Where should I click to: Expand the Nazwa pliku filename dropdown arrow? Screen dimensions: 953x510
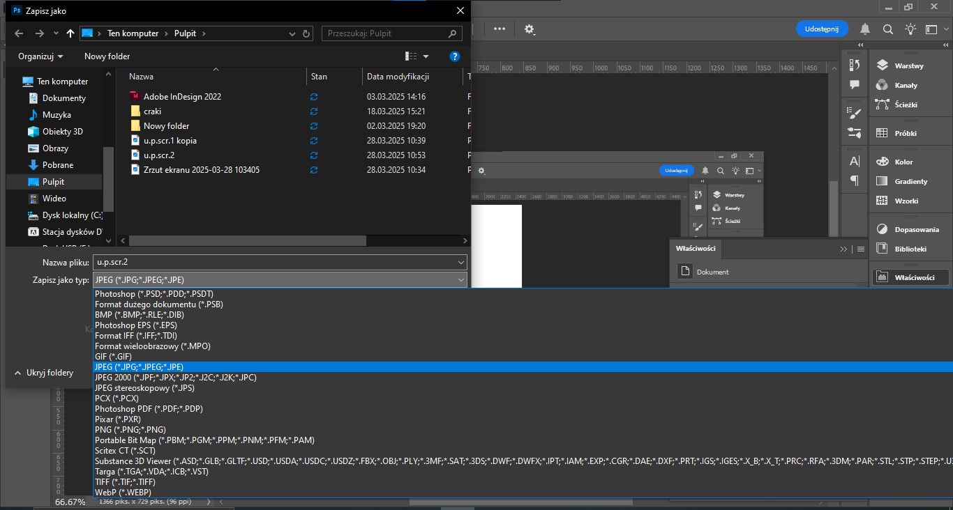point(460,262)
